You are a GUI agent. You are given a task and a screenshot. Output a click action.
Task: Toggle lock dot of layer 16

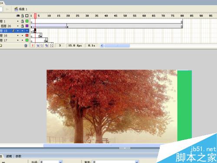(x=22, y=36)
